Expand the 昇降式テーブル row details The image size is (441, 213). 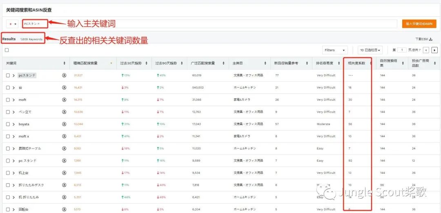[13, 149]
